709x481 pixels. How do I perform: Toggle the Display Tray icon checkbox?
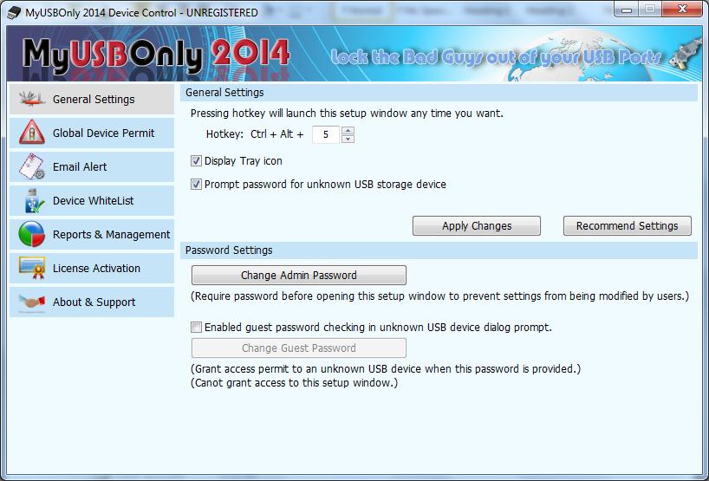(196, 161)
